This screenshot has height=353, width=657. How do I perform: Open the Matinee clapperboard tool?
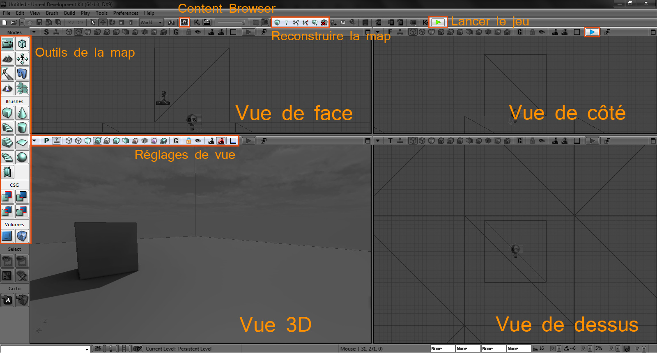click(207, 22)
